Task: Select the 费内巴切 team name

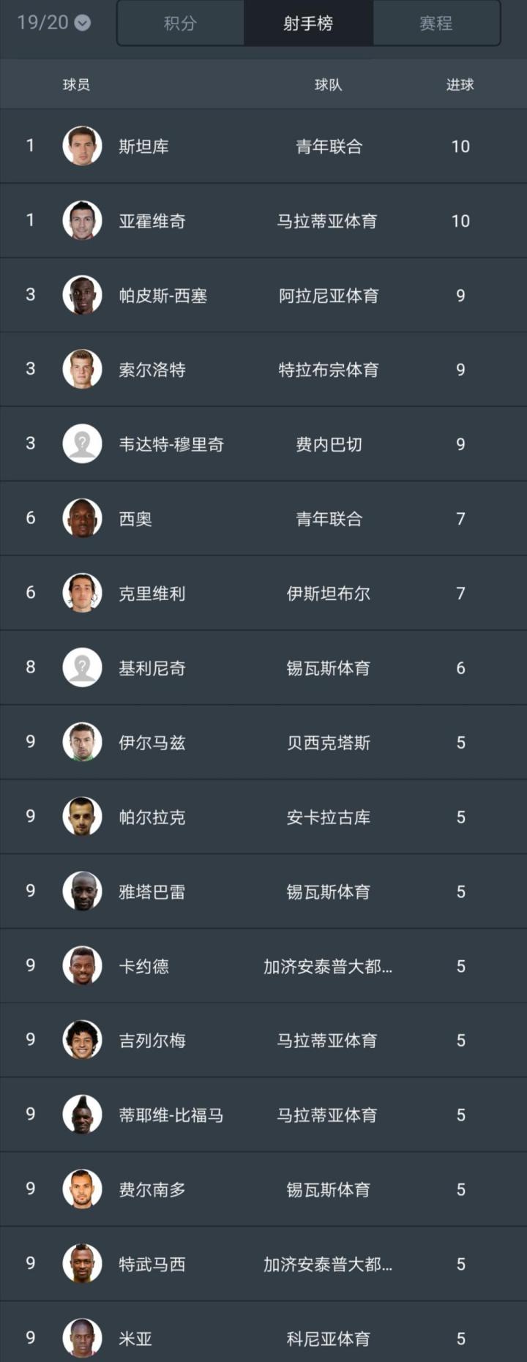Action: 329,444
